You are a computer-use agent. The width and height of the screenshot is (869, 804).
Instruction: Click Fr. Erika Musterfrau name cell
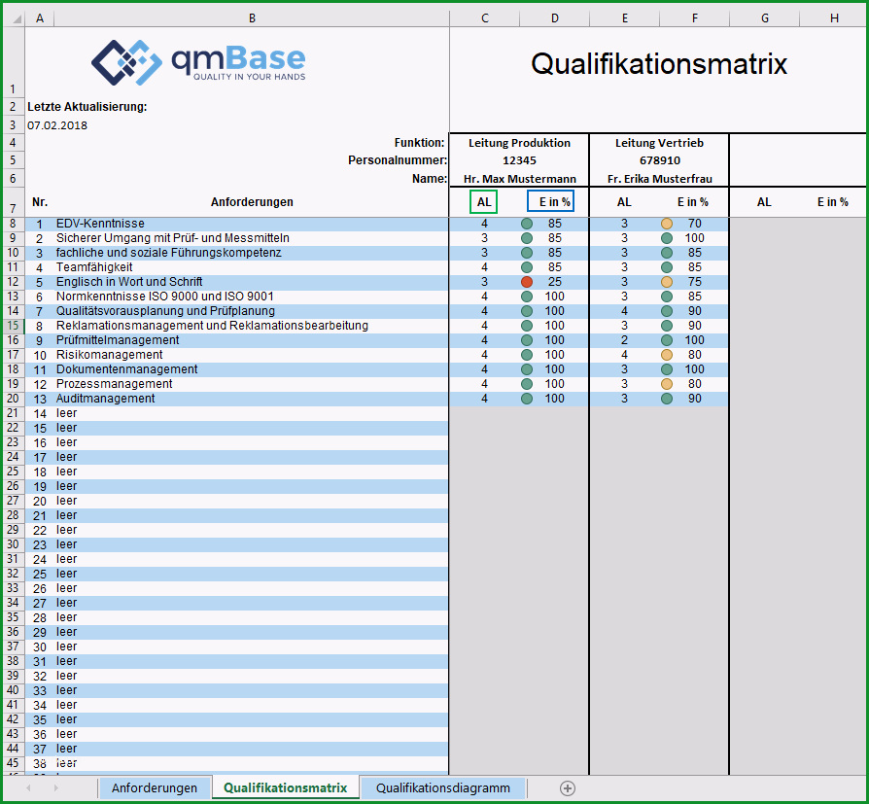tap(659, 179)
